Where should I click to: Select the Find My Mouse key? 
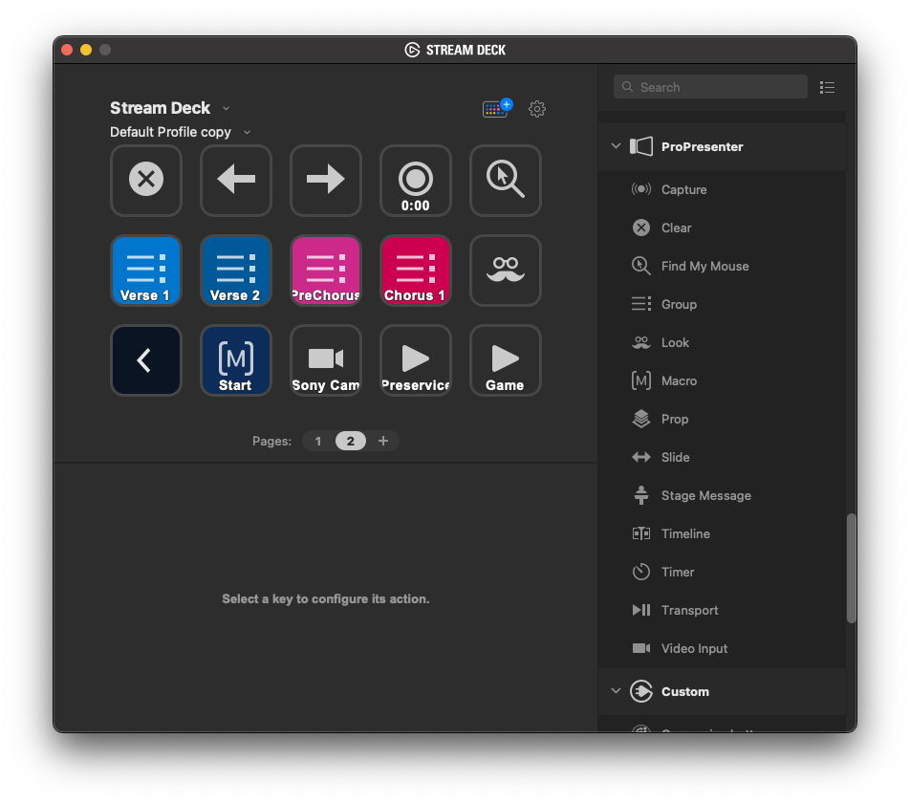(506, 181)
